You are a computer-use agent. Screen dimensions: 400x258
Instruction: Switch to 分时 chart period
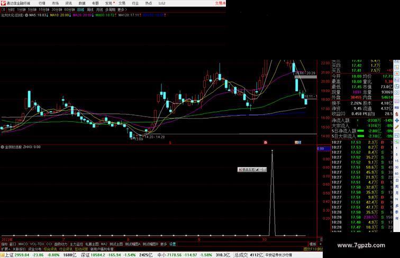(x=11, y=10)
